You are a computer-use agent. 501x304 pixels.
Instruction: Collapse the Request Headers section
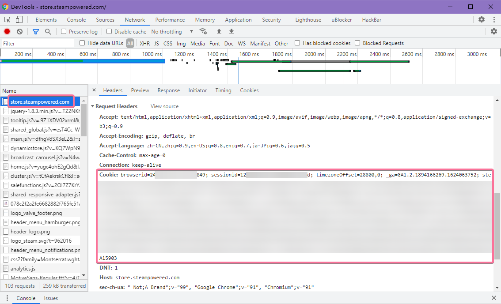(x=93, y=106)
